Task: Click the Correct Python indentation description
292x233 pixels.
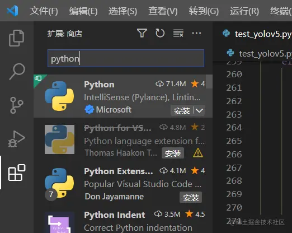Action: tap(138, 228)
